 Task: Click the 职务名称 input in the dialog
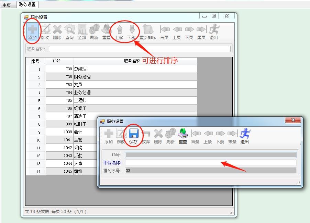pos(211,163)
